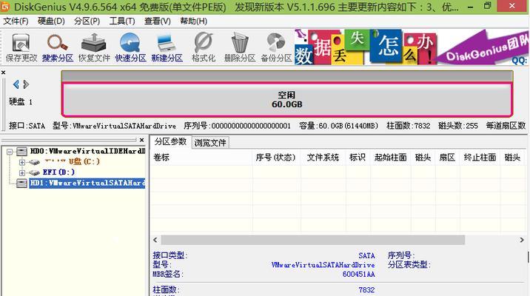Image resolution: width=530 pixels, height=296 pixels.
Task: Switch to the 浏览文件 tab
Action: tap(210, 142)
